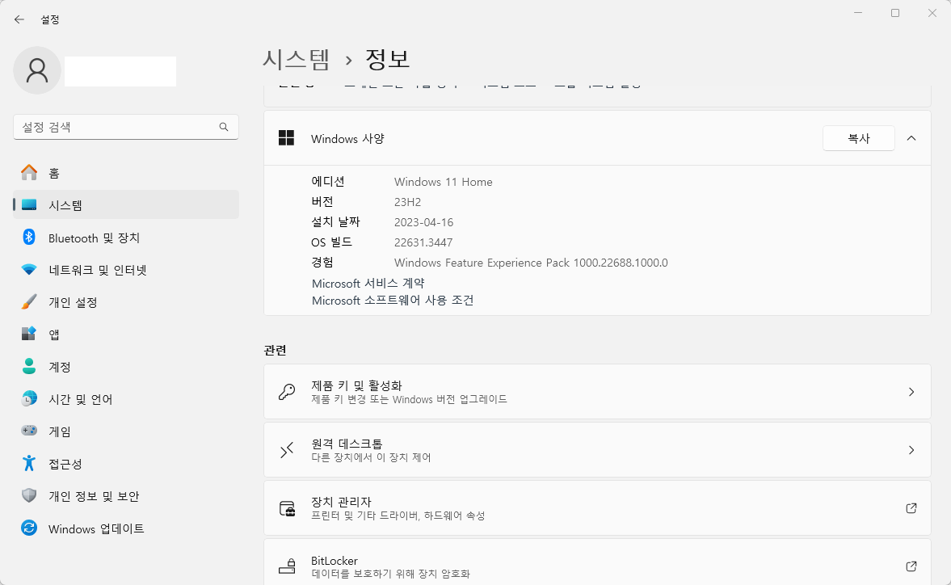
Task: Open 홈 in sidebar
Action: coord(125,173)
